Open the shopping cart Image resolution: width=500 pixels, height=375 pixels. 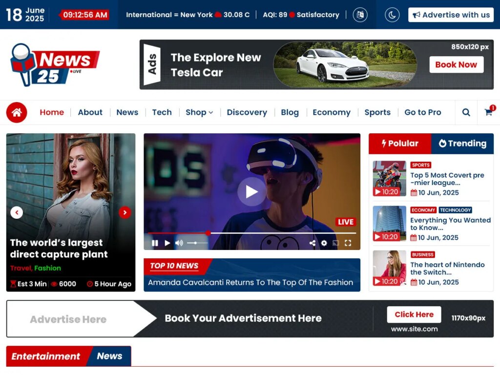click(x=488, y=112)
